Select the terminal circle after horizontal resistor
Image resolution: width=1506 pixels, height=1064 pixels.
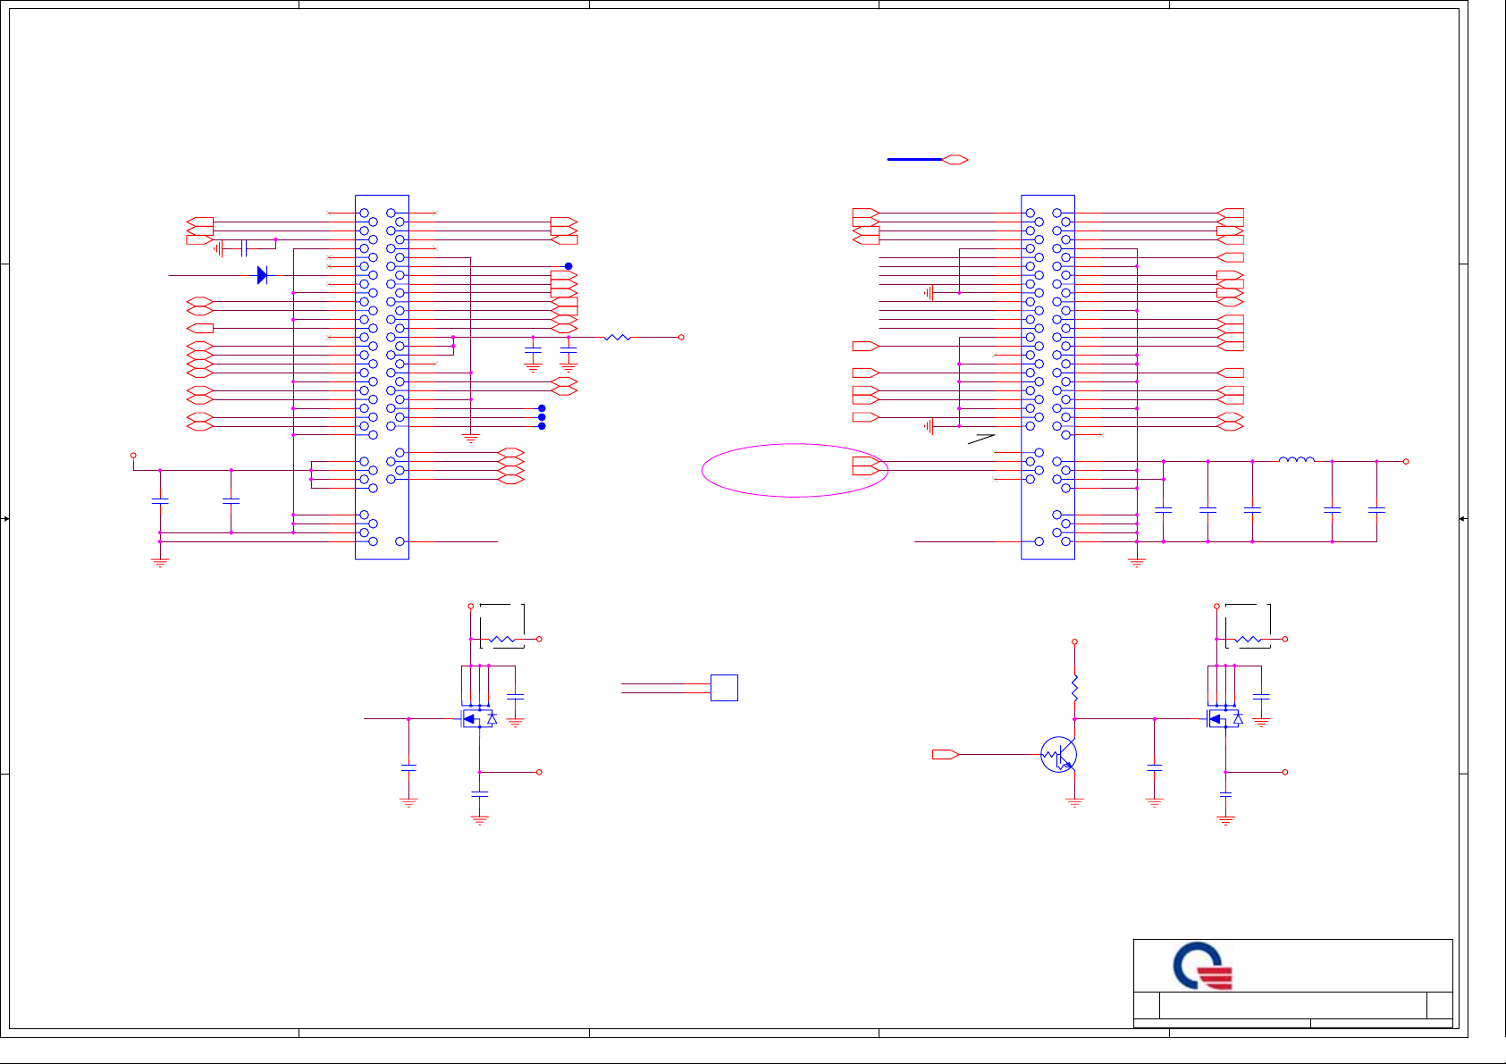(x=681, y=337)
